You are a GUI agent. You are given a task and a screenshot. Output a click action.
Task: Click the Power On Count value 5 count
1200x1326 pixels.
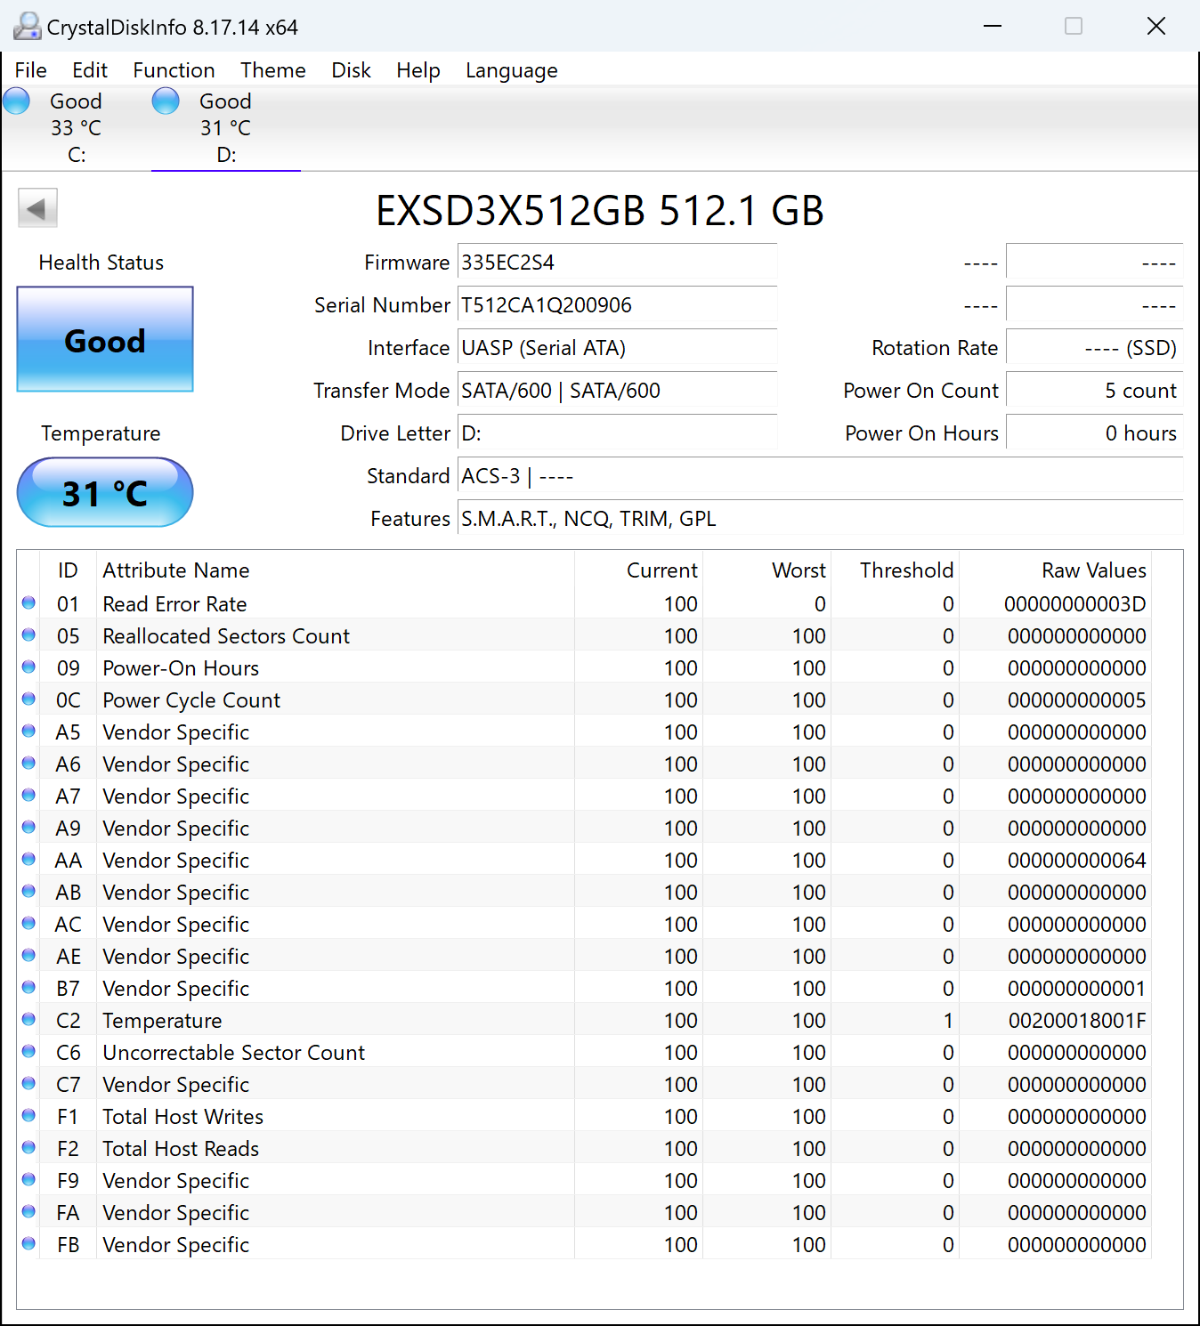coord(1094,391)
